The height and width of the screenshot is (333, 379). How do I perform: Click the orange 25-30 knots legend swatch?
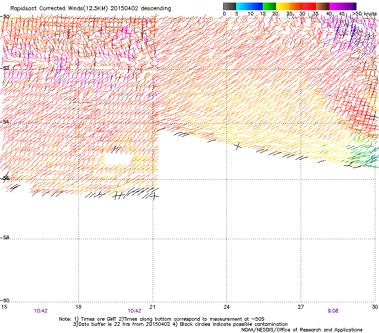pyautogui.click(x=296, y=6)
